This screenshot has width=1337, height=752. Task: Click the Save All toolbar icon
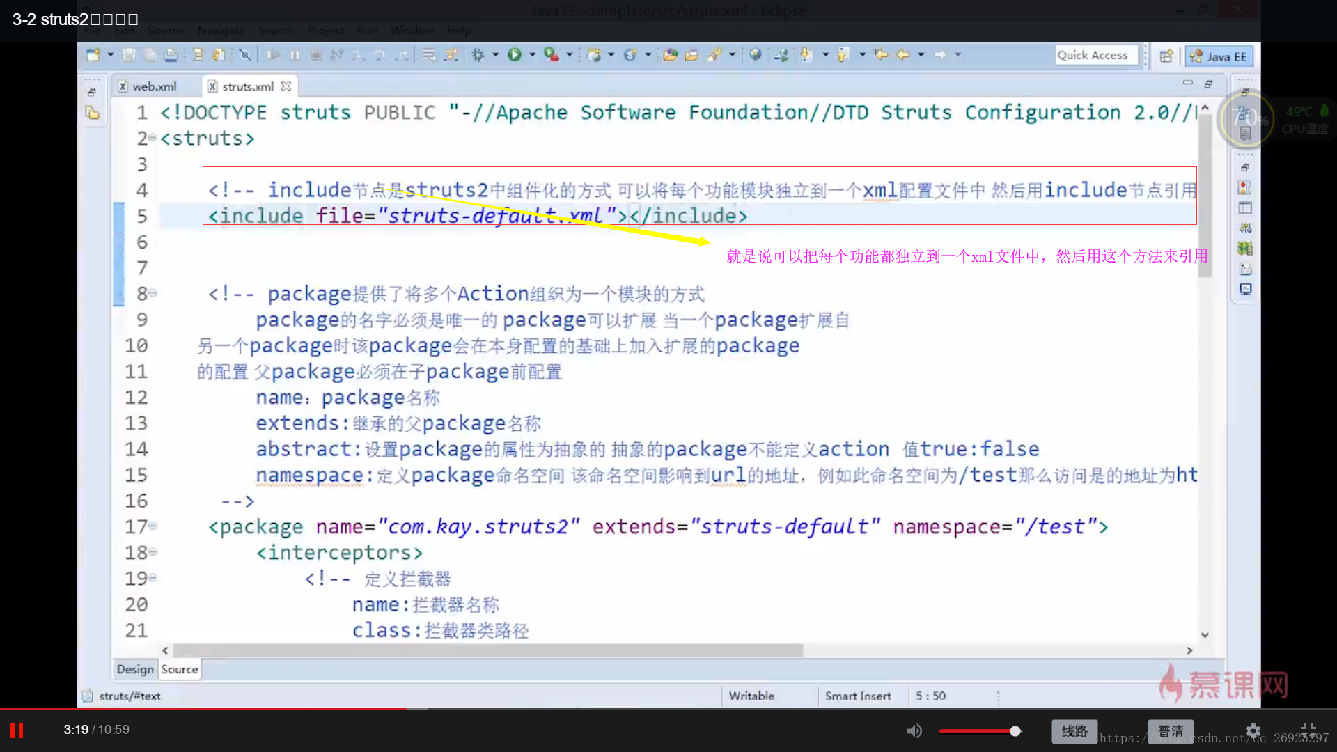coord(150,55)
